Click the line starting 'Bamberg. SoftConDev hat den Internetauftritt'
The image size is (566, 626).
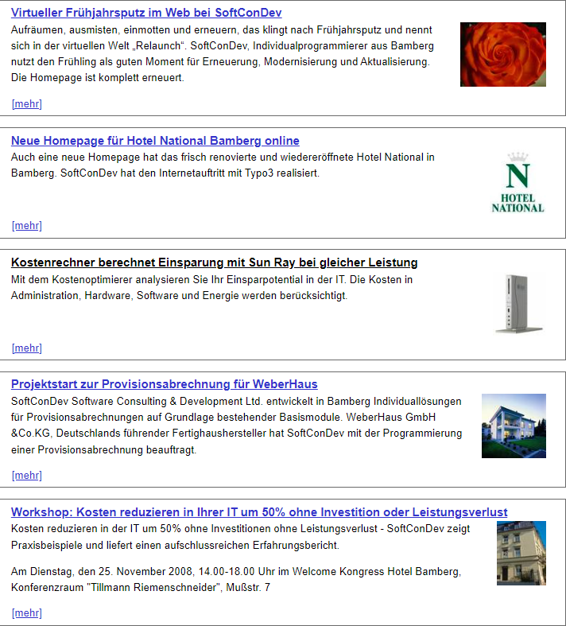(165, 173)
